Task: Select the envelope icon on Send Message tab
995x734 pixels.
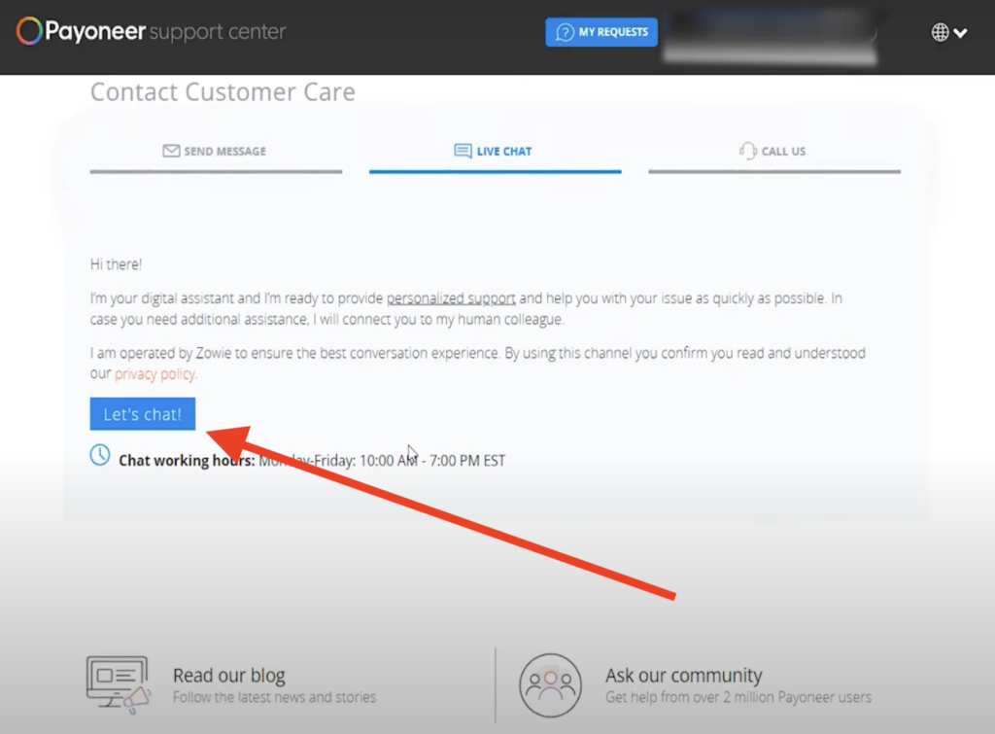Action: pos(170,151)
